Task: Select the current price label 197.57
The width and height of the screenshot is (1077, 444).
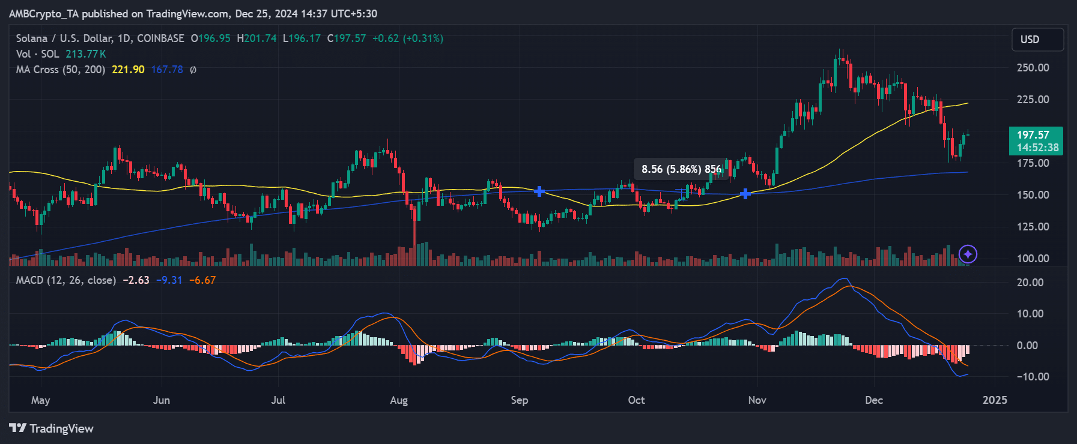Action: click(1036, 141)
